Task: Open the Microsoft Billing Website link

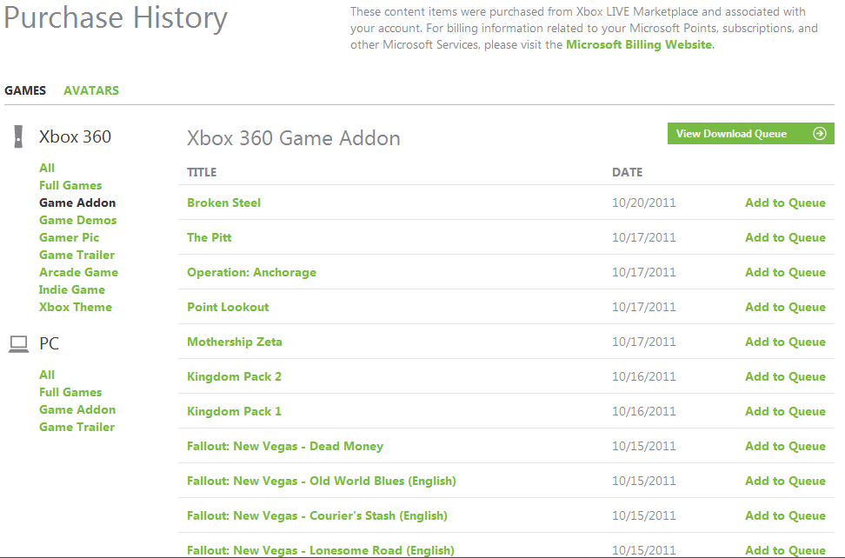Action: click(x=639, y=44)
